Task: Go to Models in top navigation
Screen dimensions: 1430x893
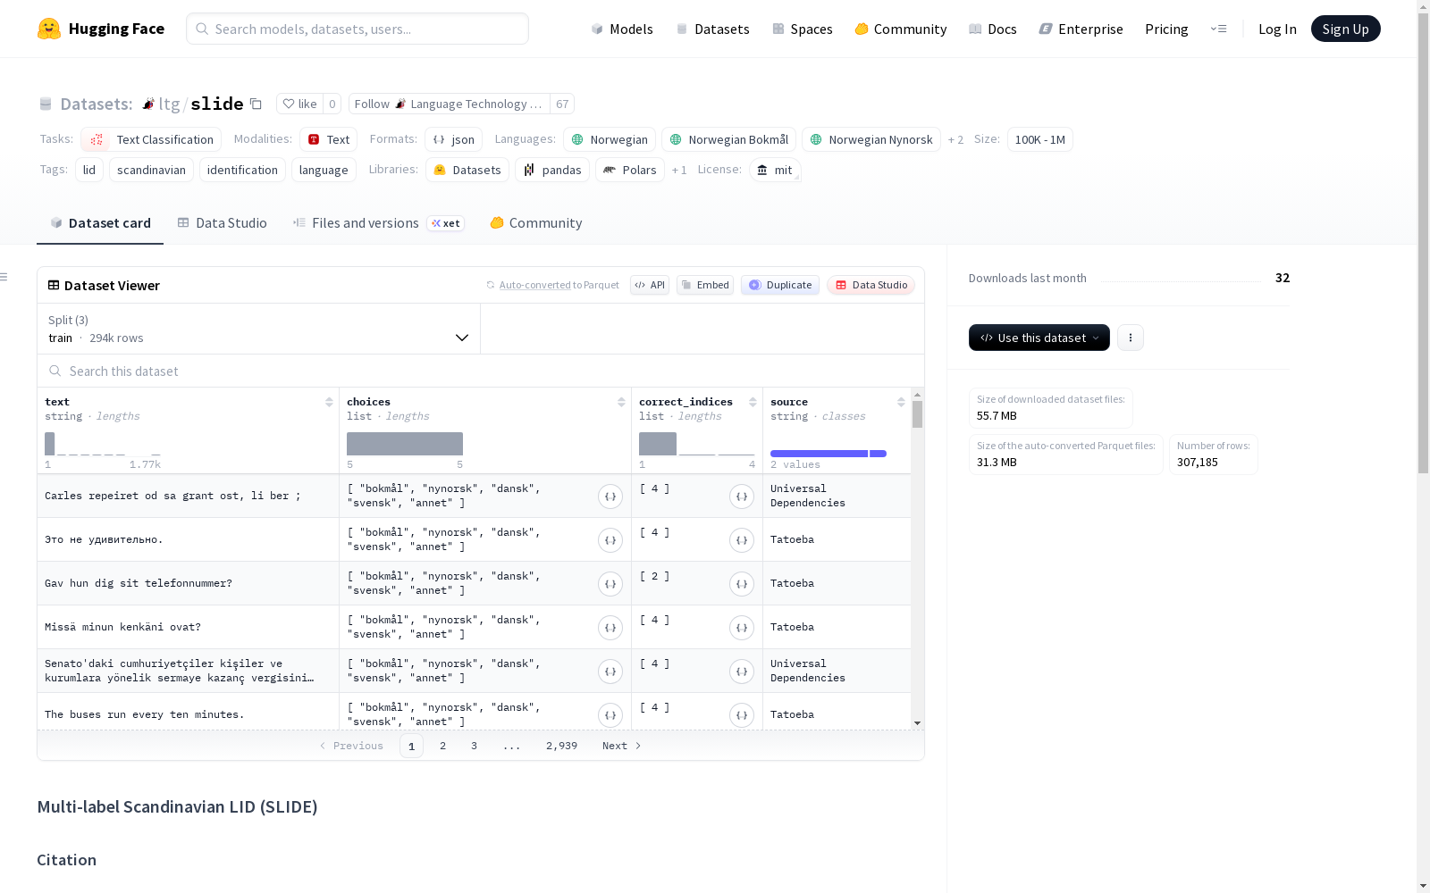Action: 622,29
